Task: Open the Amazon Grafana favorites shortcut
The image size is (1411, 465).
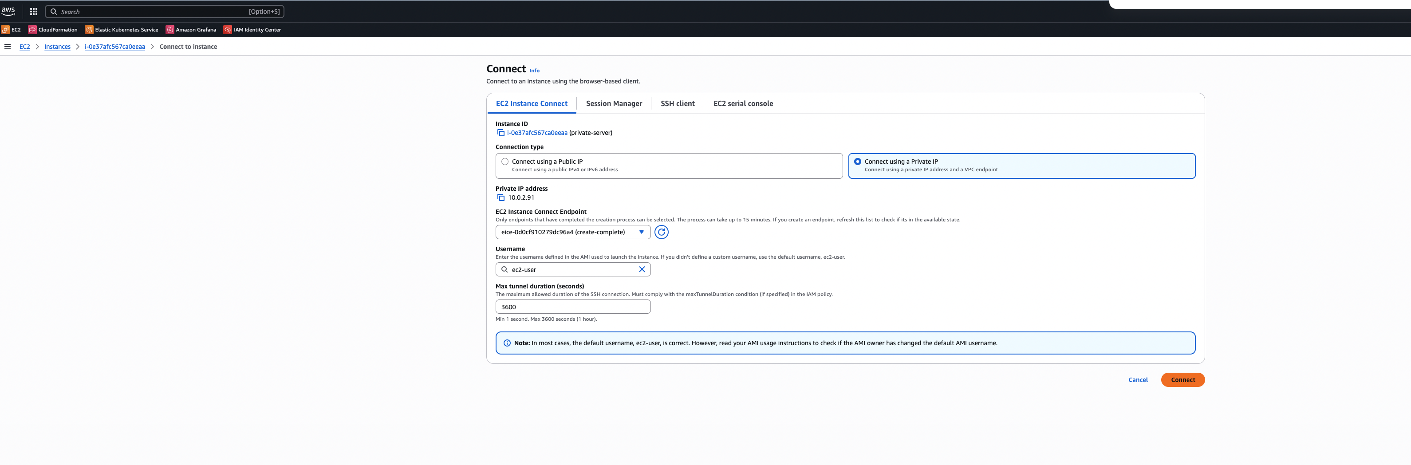Action: click(191, 30)
